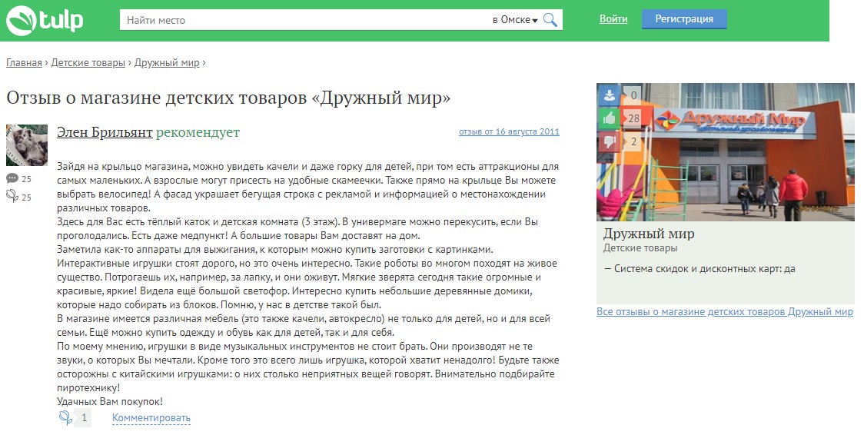864x435 pixels.
Task: Go to "Главная" breadcrumb
Action: point(24,63)
